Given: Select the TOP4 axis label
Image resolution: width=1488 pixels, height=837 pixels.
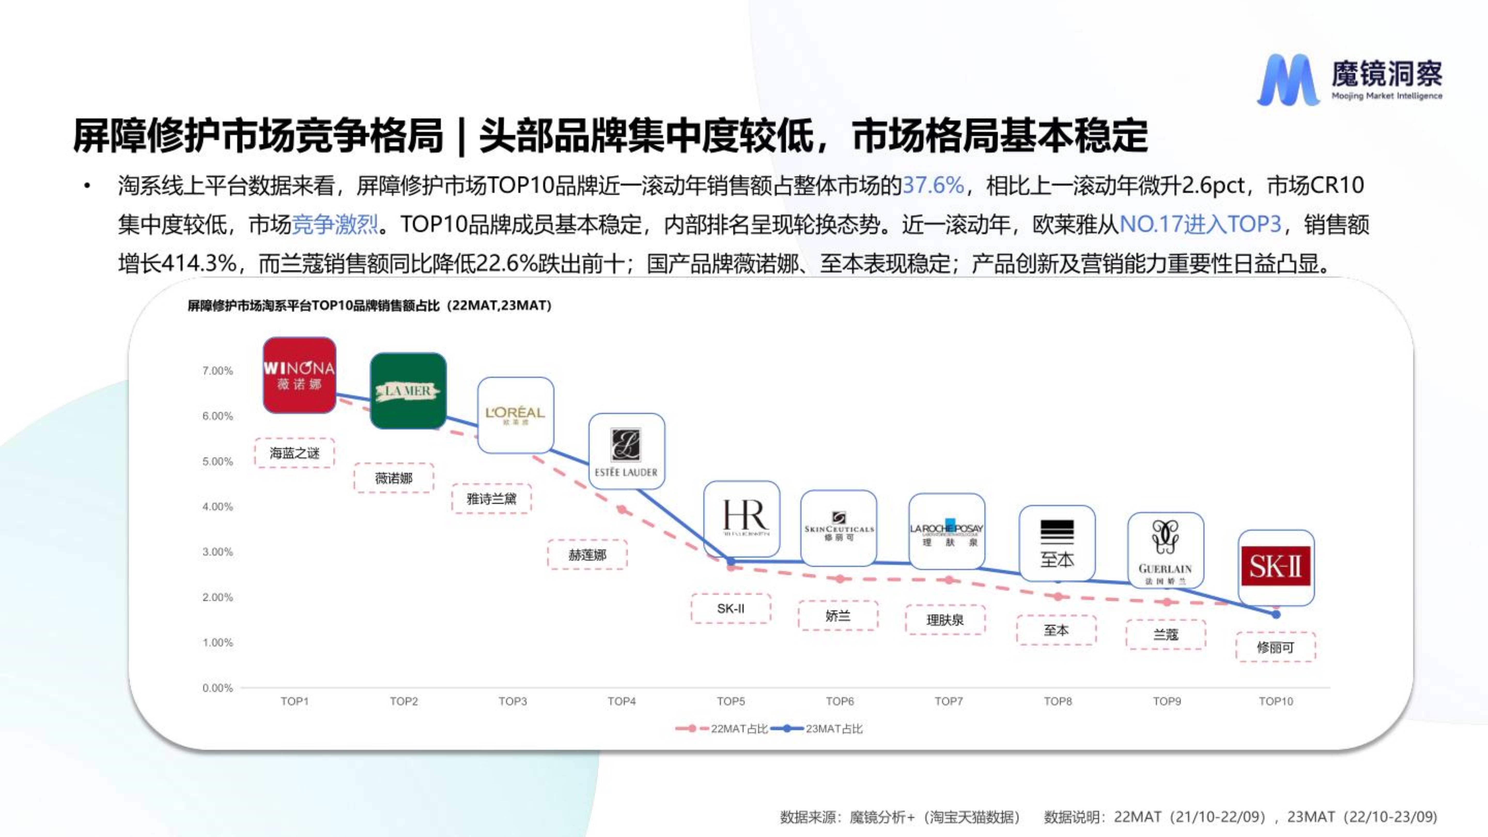Looking at the screenshot, I should point(622,701).
